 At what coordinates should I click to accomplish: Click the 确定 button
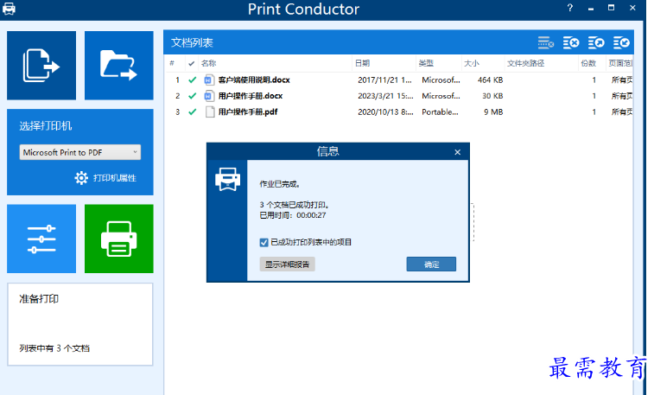[431, 264]
